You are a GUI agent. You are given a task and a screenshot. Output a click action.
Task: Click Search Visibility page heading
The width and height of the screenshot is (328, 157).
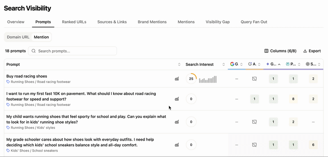(x=27, y=8)
